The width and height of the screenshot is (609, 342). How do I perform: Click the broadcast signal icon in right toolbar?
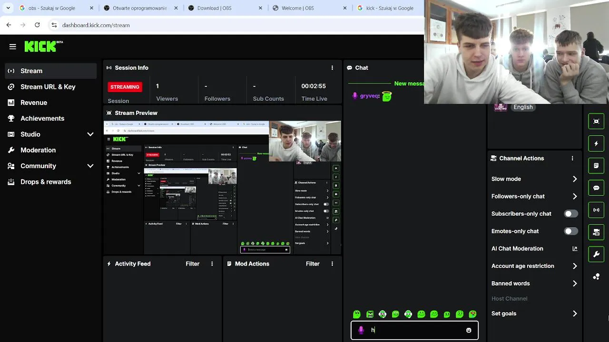(x=596, y=210)
